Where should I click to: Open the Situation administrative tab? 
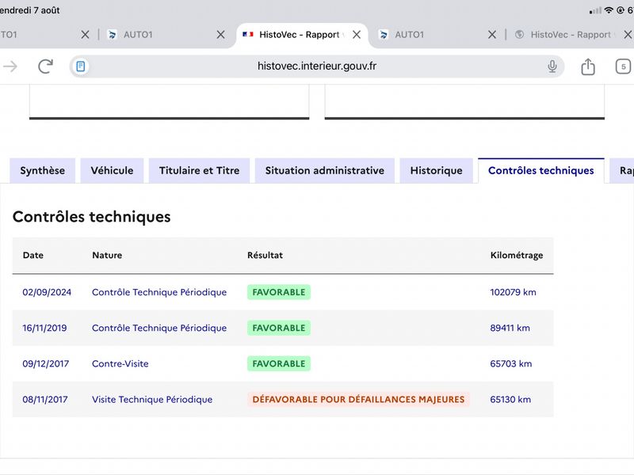pyautogui.click(x=325, y=170)
